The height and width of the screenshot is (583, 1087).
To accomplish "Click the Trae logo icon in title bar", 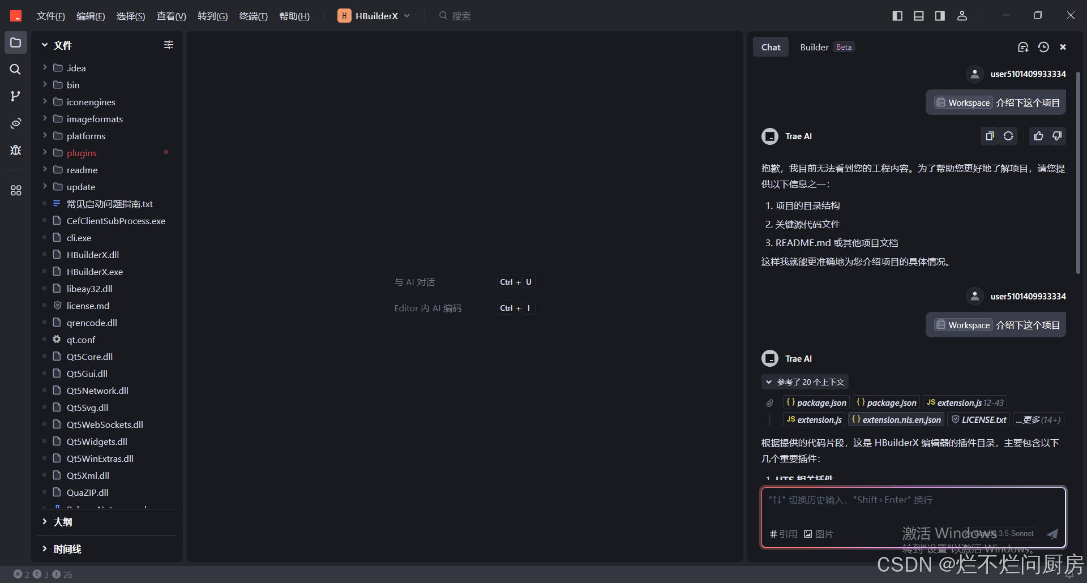I will [x=16, y=16].
